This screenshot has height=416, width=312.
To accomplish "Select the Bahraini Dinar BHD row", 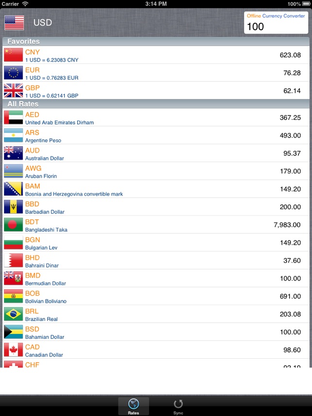I will (156, 261).
